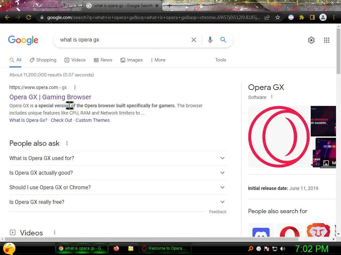Share this page via the share icon
Image resolution: width=341 pixels, height=255 pixels.
267,17
